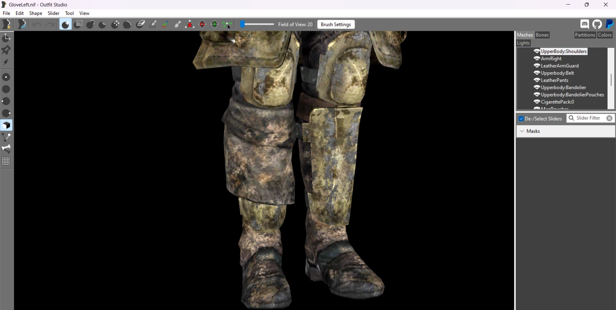Toggle the De-/Select Sliders checkbox
The width and height of the screenshot is (616, 310).
521,119
